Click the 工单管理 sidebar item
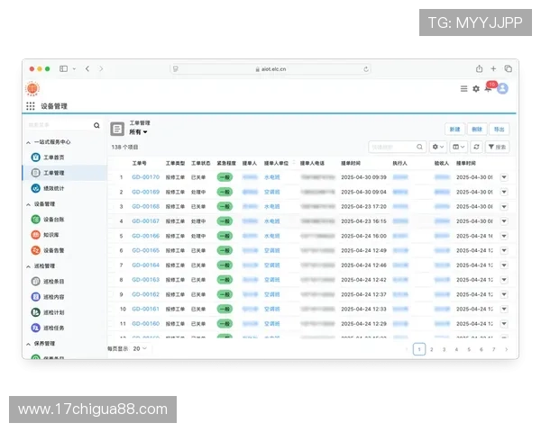 tap(65, 173)
